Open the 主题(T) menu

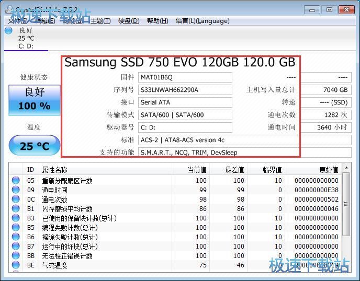pos(100,21)
